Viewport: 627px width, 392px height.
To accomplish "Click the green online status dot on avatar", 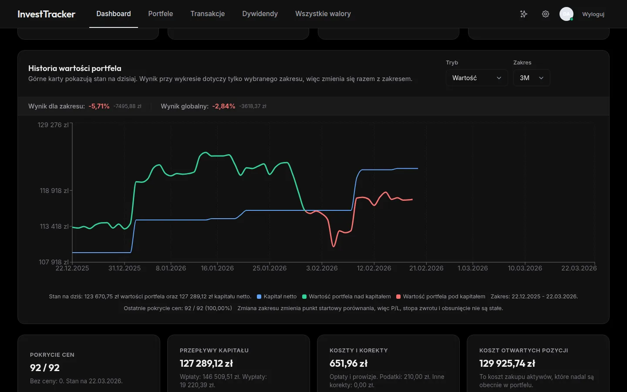I will tap(571, 19).
